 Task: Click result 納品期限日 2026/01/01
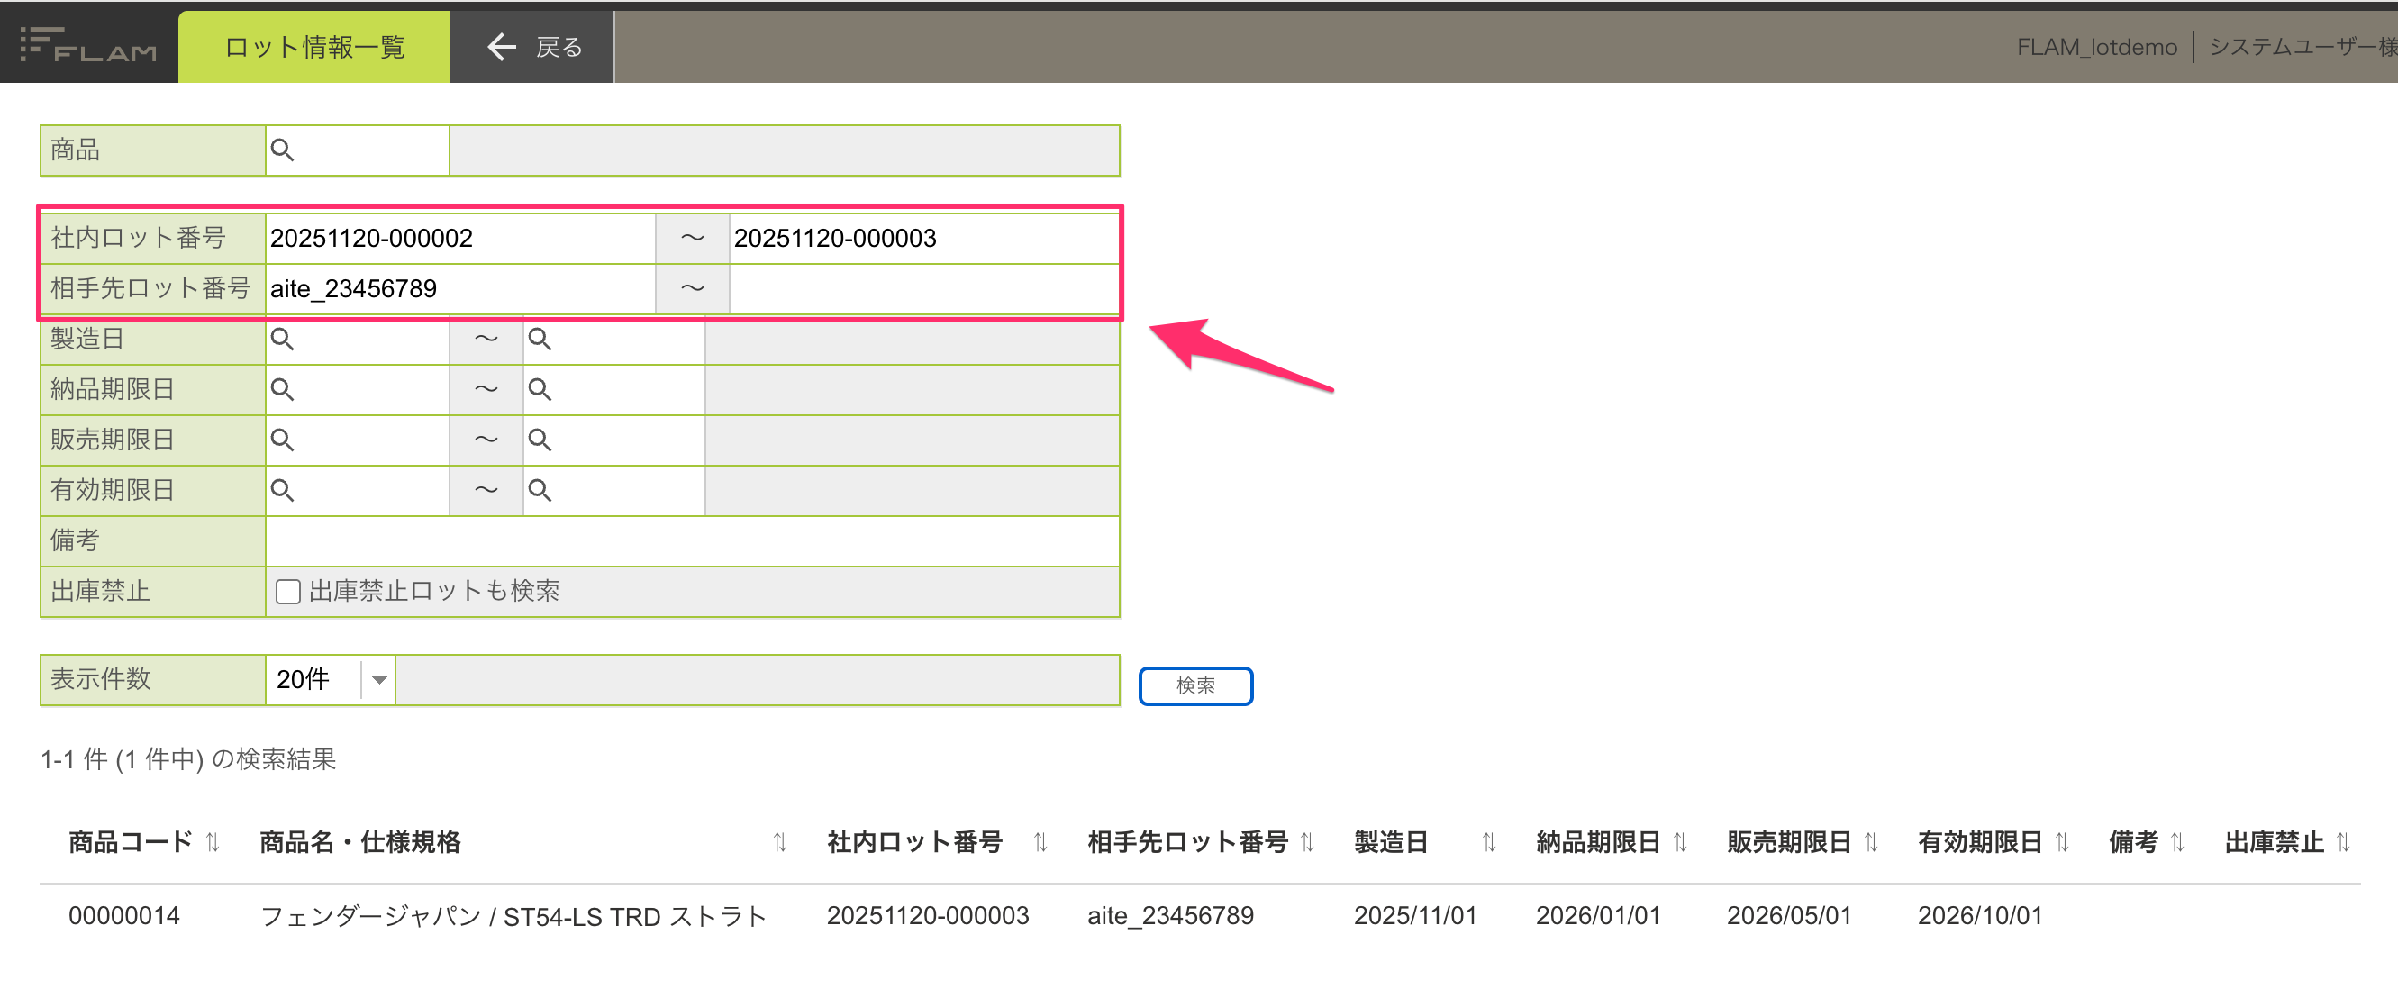(x=1597, y=916)
